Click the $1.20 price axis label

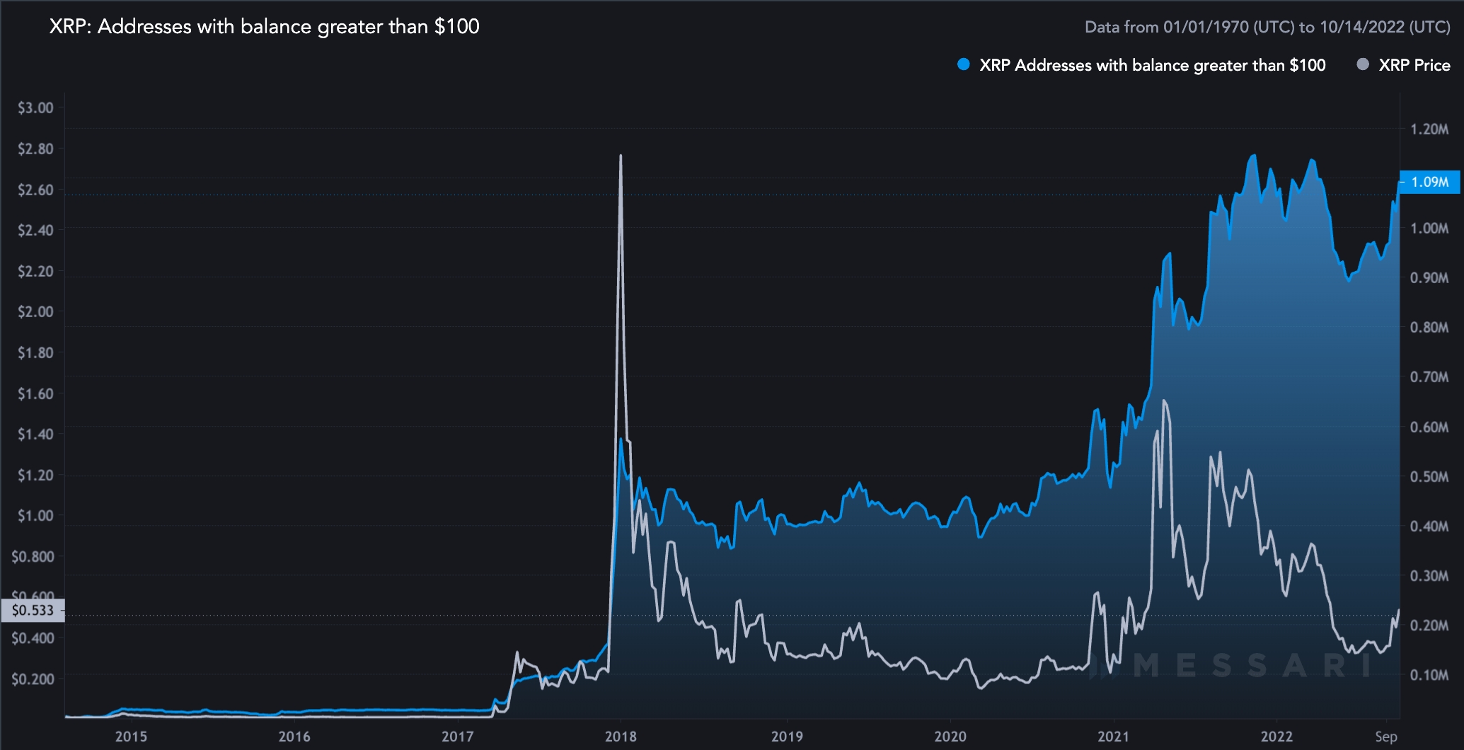coord(35,475)
